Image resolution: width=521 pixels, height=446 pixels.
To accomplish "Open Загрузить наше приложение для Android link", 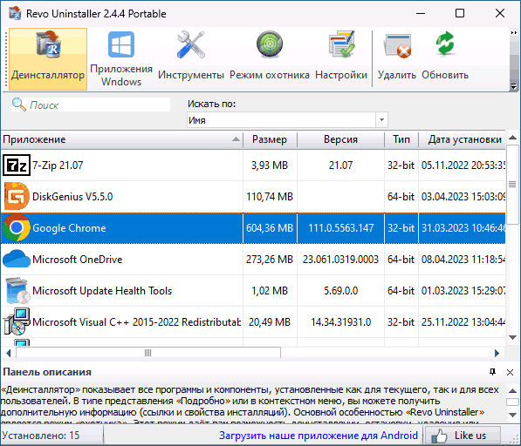I will [319, 435].
